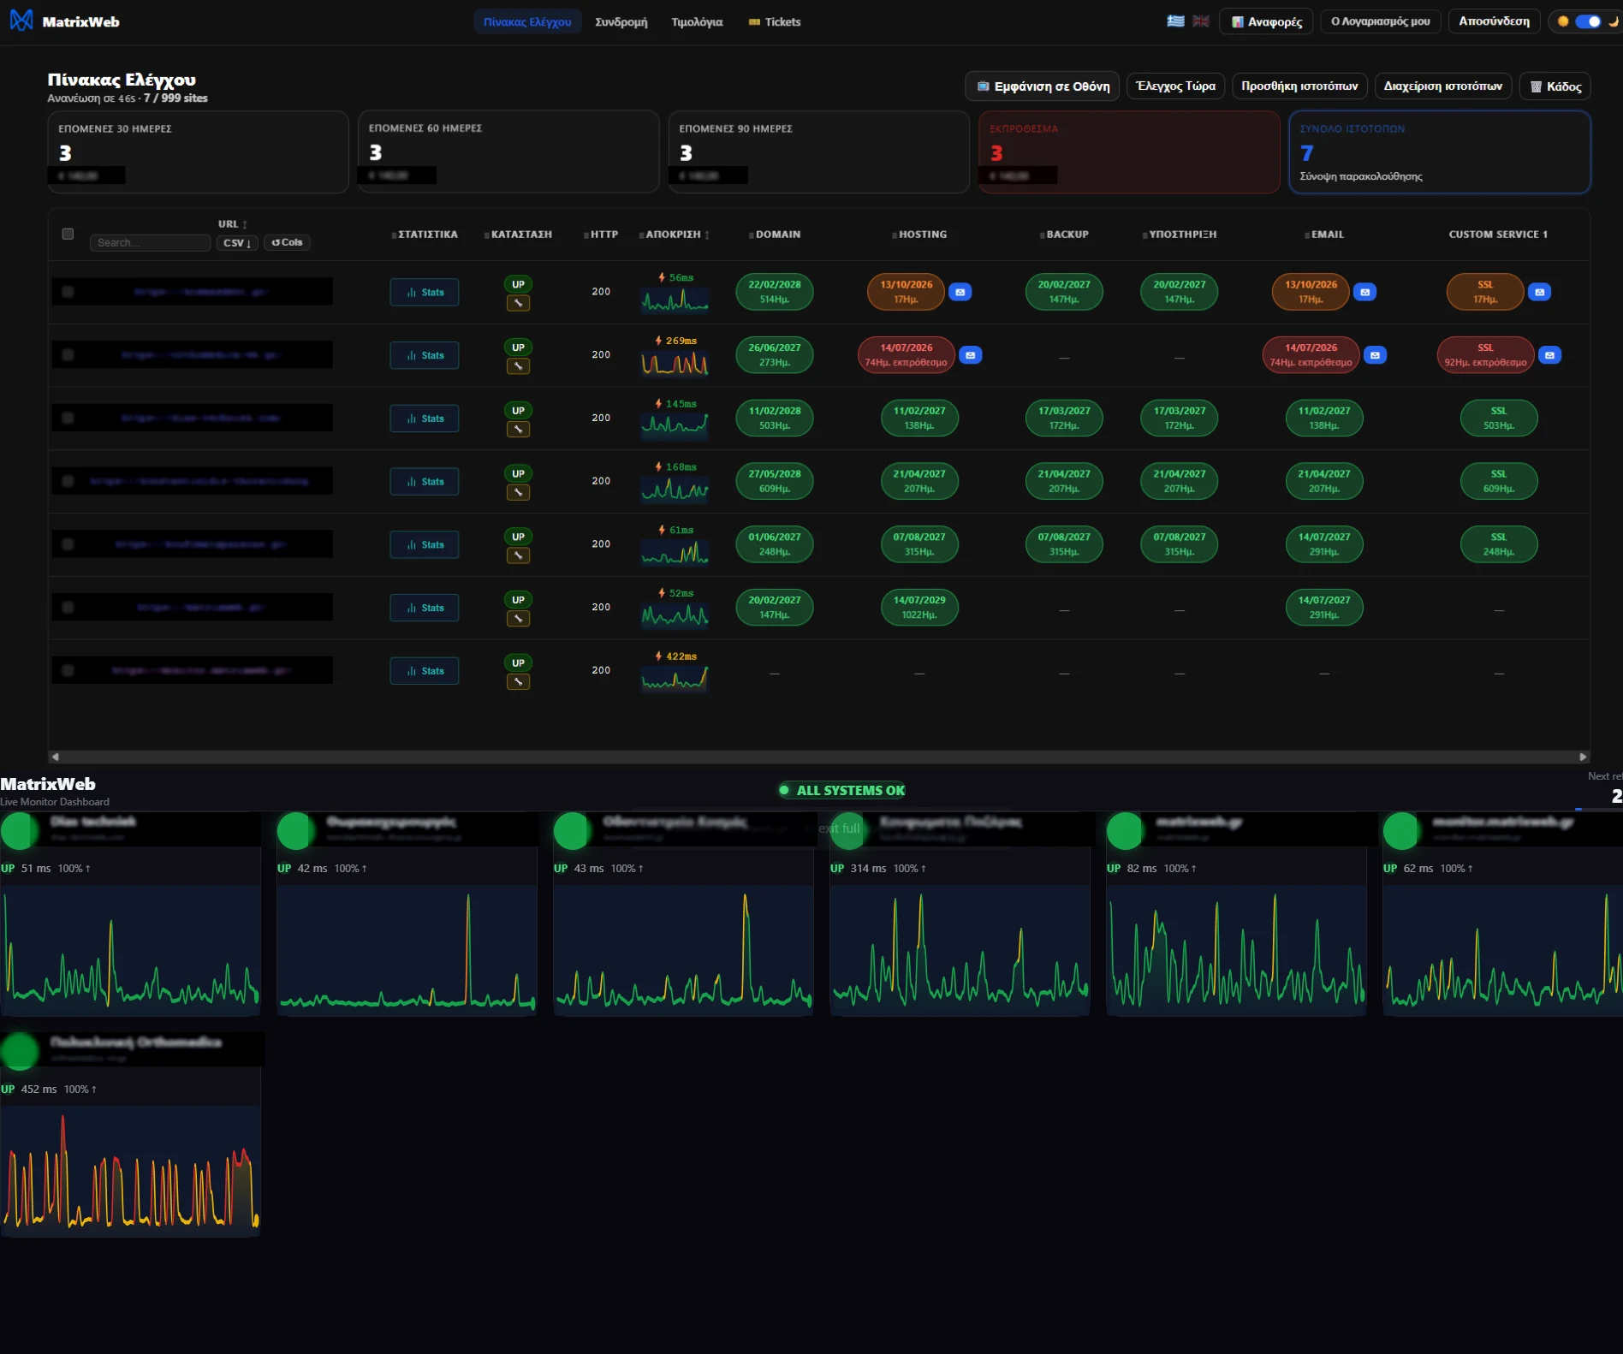Click the moon dark-mode icon
The width and height of the screenshot is (1623, 1354).
(x=1613, y=21)
